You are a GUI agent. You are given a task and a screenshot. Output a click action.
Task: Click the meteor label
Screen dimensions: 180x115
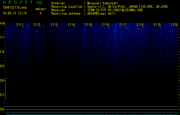click(41, 9)
